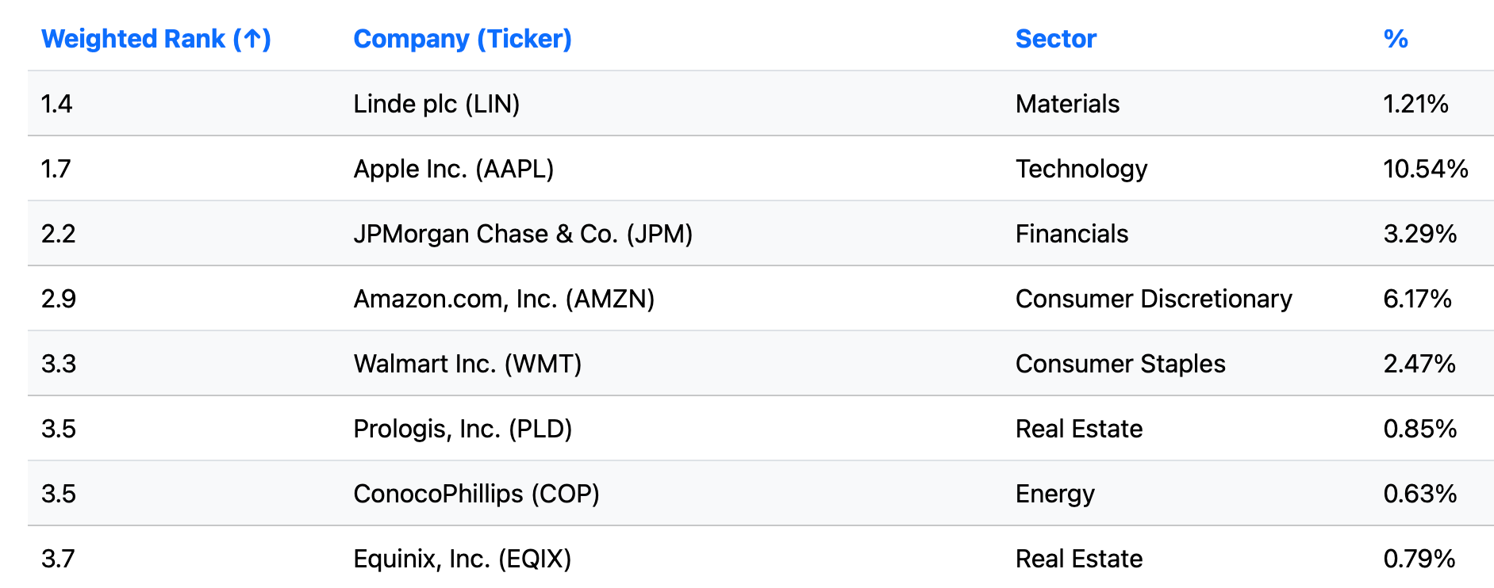The height and width of the screenshot is (588, 1494).
Task: Select the Linde plc (LIN) row
Action: 761,104
